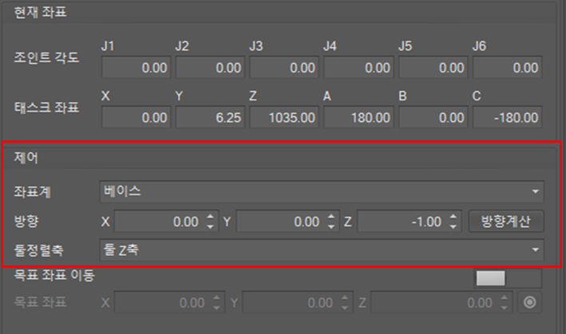Viewport: 566px width, 334px height.
Task: Click the 방향계산 button
Action: click(x=506, y=221)
